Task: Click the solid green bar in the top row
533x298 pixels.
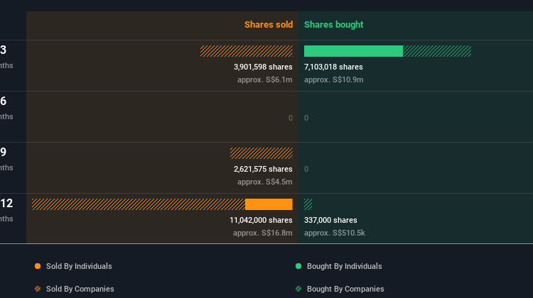Action: 353,51
